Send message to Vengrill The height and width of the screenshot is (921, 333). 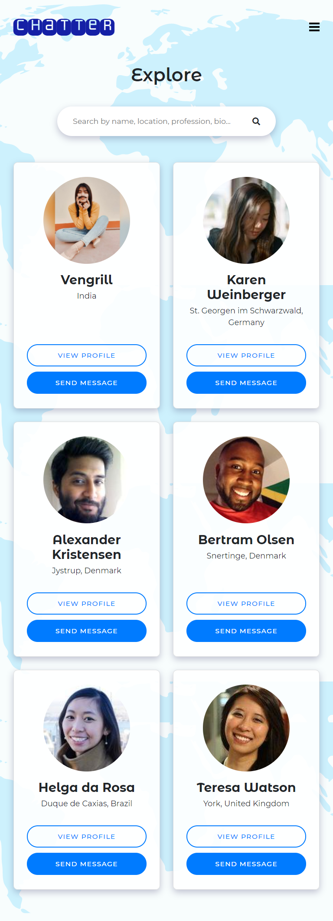(x=87, y=382)
